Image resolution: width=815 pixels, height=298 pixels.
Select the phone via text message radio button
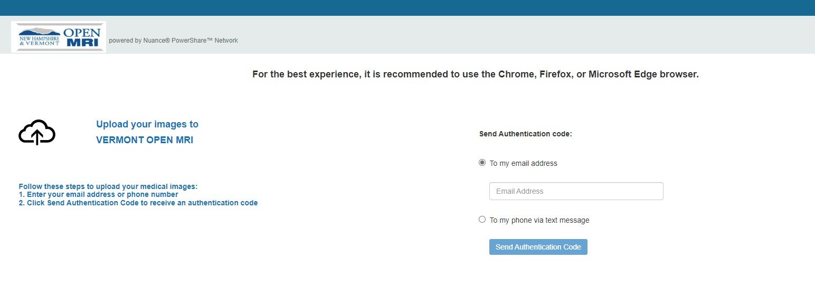[482, 220]
